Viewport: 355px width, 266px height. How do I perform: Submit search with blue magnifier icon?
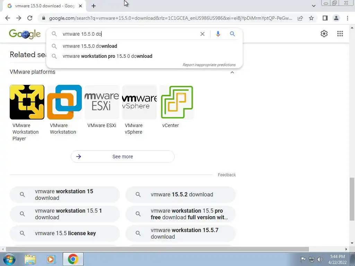(232, 34)
